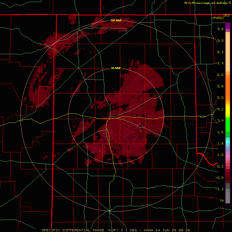Click the 7.4 value on the color scale
The width and height of the screenshot is (232, 232).
pyautogui.click(x=220, y=63)
